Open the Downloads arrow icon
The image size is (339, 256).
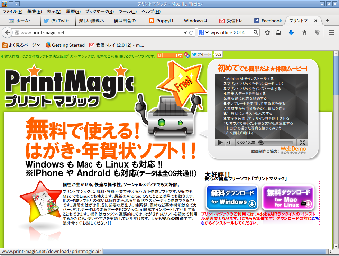point(291,32)
